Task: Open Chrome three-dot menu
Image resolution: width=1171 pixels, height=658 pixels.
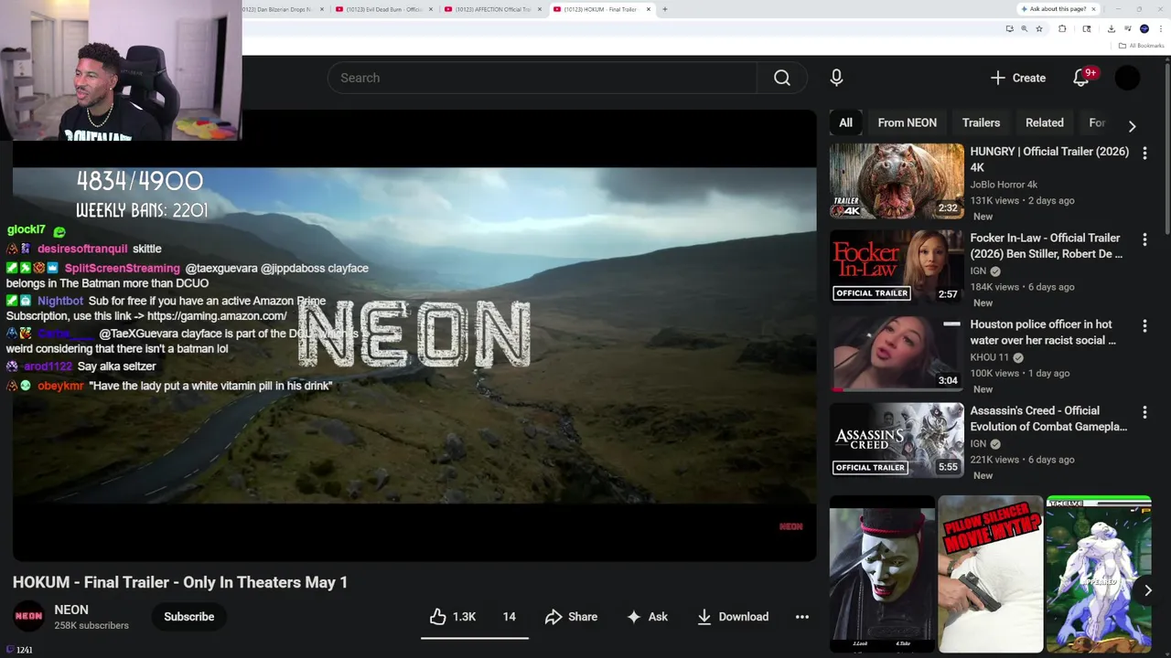Action: (x=1161, y=28)
